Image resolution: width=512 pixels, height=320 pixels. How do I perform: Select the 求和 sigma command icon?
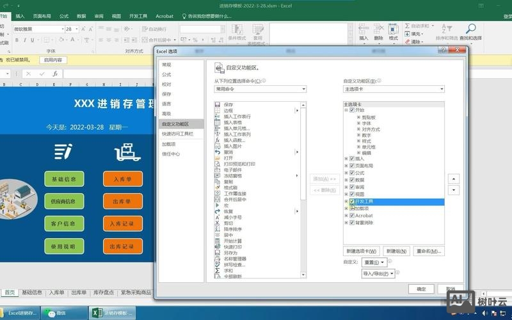(218, 270)
